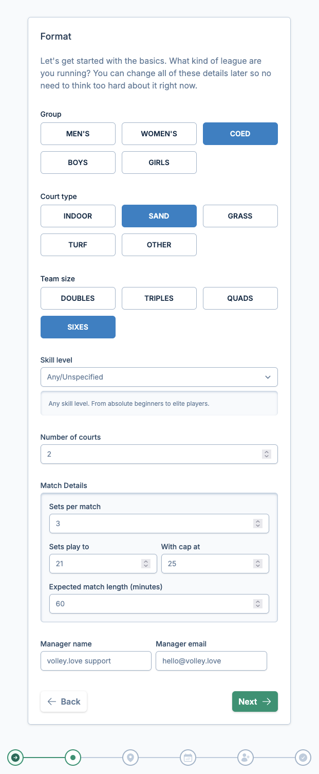Click the filled dot icon for the current Format step
This screenshot has height=774, width=319.
pos(72,757)
